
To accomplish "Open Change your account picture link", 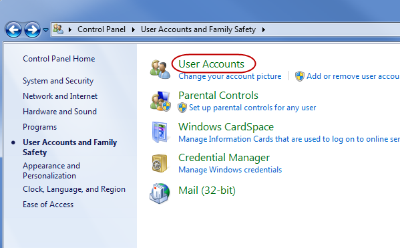I will 230,76.
